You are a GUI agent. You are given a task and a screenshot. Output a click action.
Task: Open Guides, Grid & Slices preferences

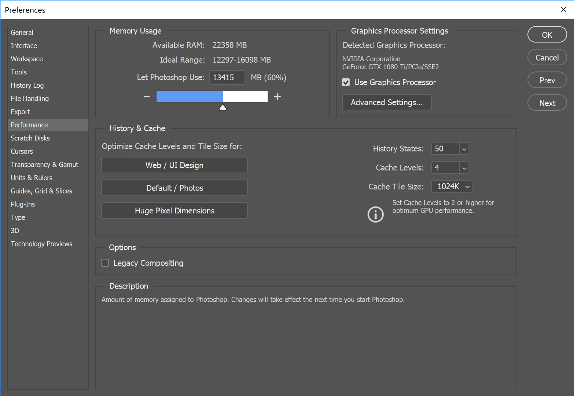pos(48,191)
